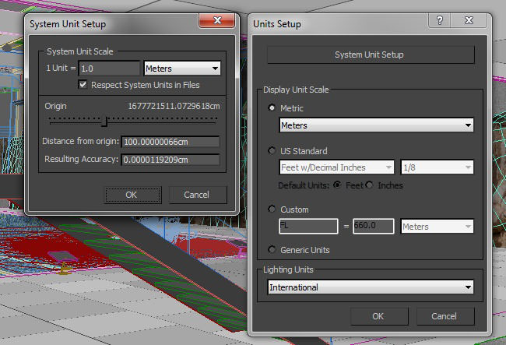506x345 pixels.
Task: Close the System Unit Setup dialog
Action: tap(217, 20)
